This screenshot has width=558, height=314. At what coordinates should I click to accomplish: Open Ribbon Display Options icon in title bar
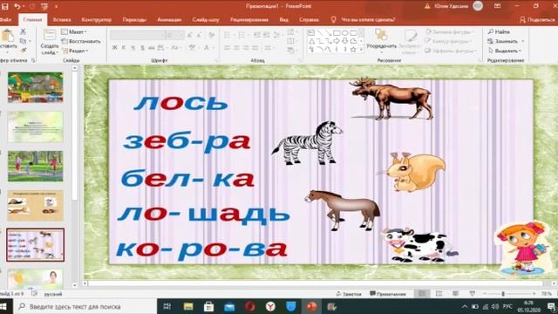coord(498,6)
